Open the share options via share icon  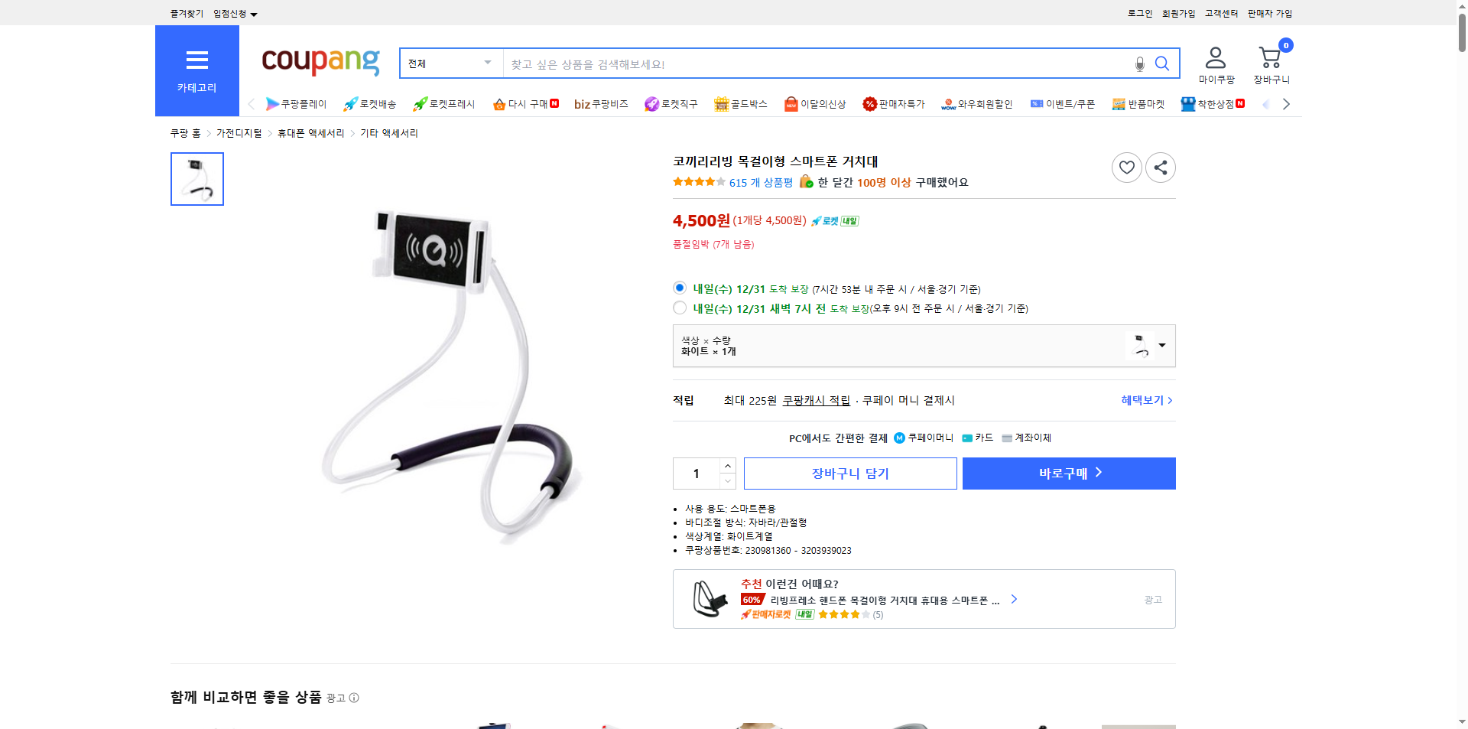tap(1160, 167)
